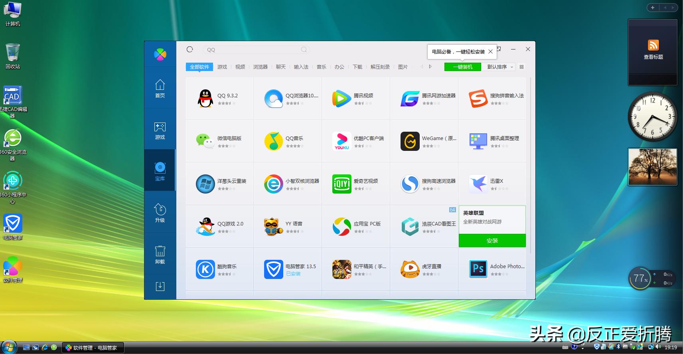
Task: Click 安装 button for 英雄联盟
Action: click(492, 241)
